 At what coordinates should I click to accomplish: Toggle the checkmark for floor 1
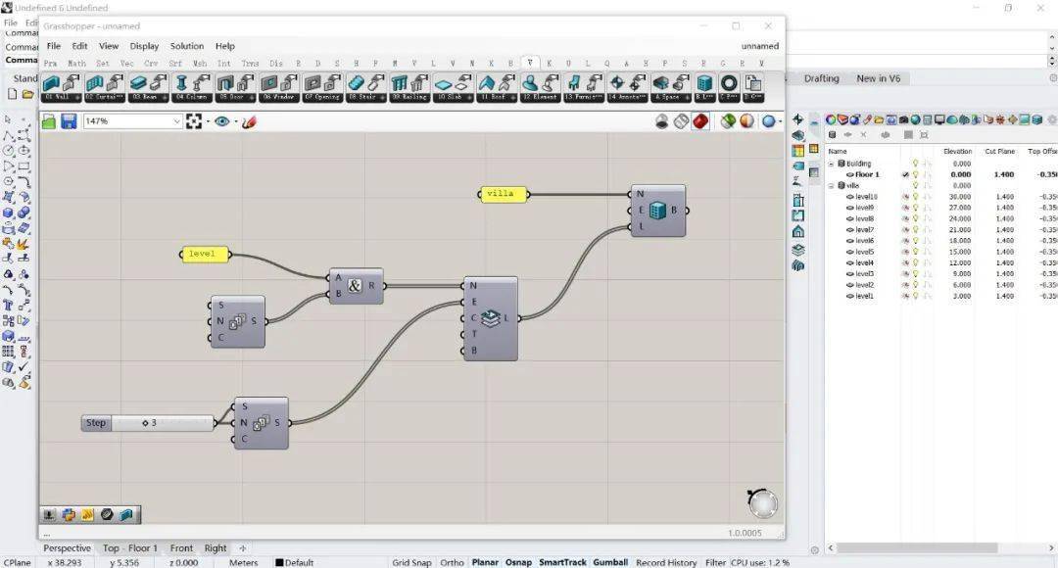coord(905,174)
